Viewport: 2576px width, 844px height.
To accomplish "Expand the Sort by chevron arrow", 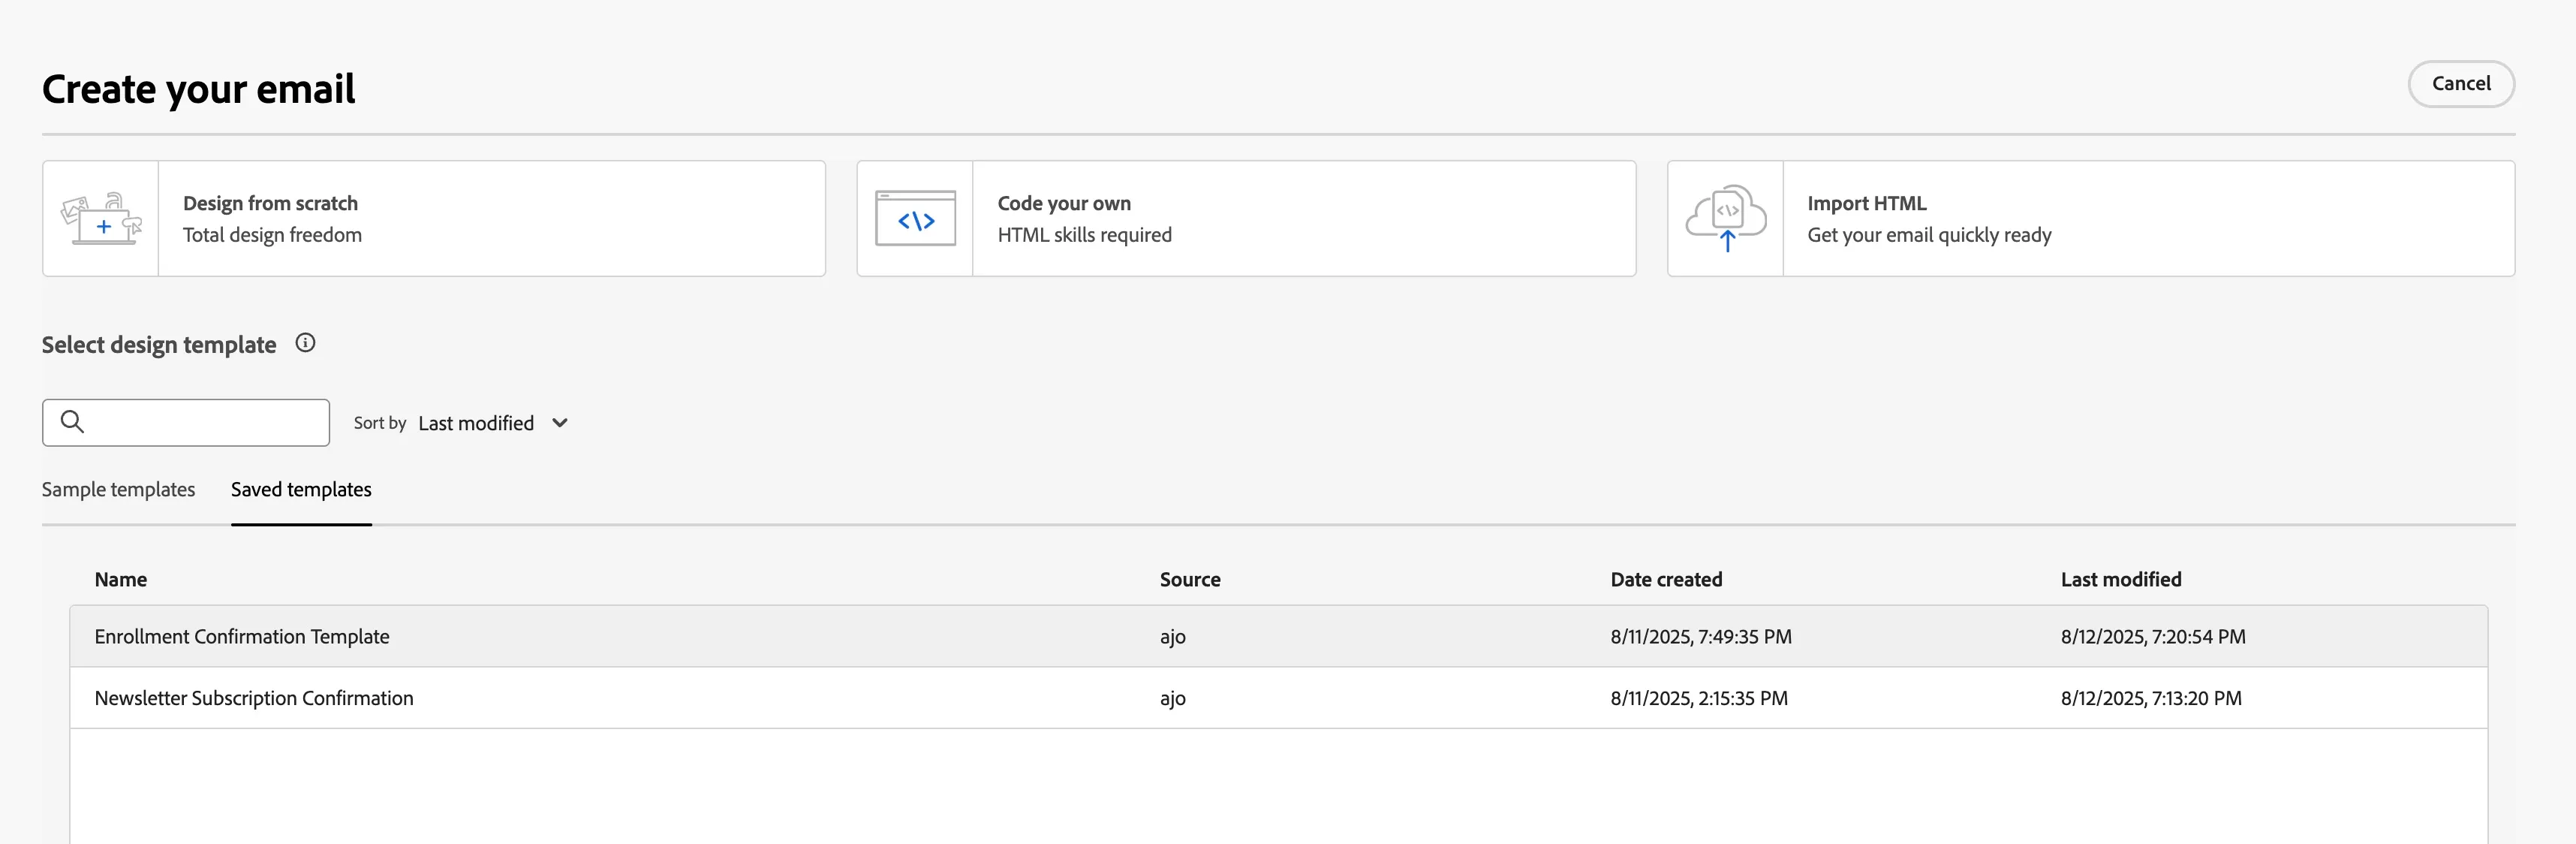I will (560, 423).
